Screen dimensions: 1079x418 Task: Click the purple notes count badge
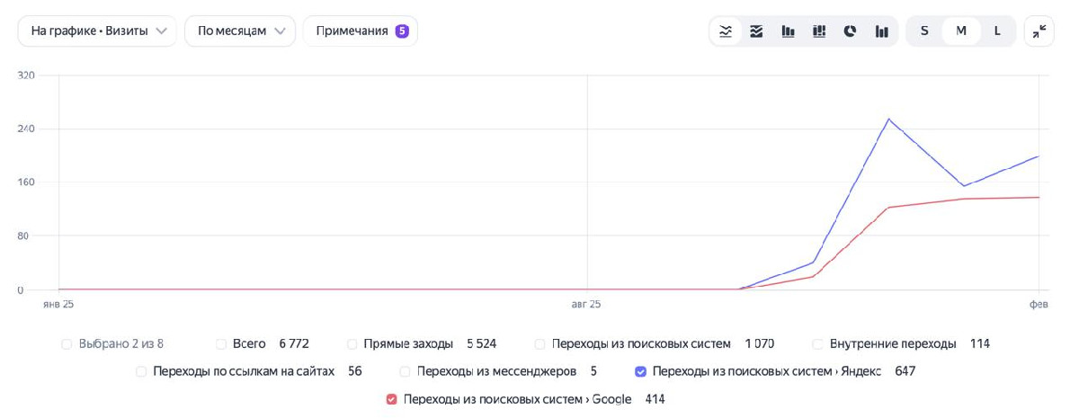click(x=402, y=31)
